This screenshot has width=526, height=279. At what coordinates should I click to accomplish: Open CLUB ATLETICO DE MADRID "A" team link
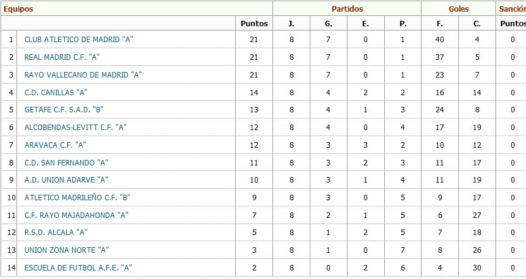pyautogui.click(x=79, y=40)
